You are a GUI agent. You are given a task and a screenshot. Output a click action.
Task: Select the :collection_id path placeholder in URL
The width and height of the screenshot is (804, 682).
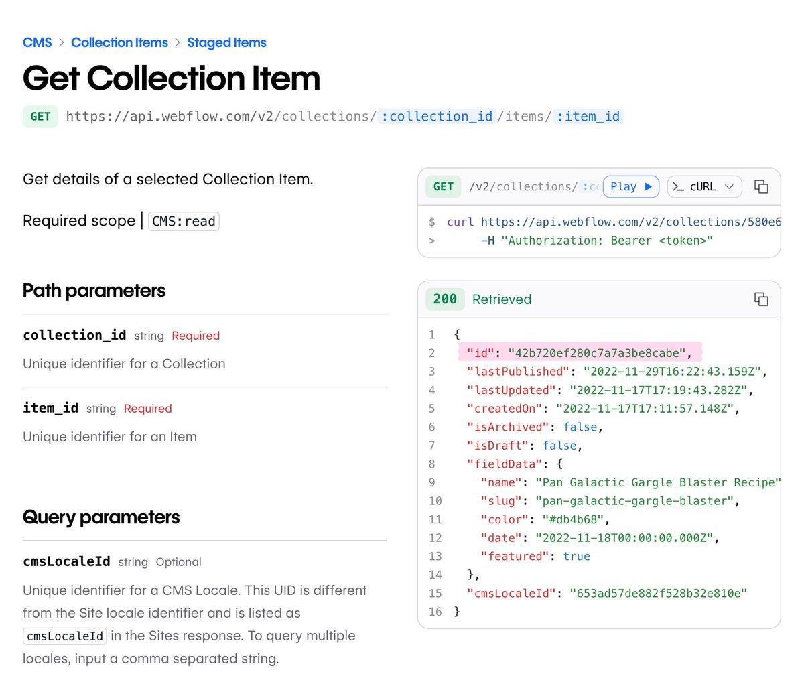(438, 116)
